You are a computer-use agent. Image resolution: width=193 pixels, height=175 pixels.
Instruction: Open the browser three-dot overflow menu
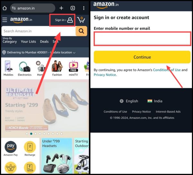tap(84, 8)
